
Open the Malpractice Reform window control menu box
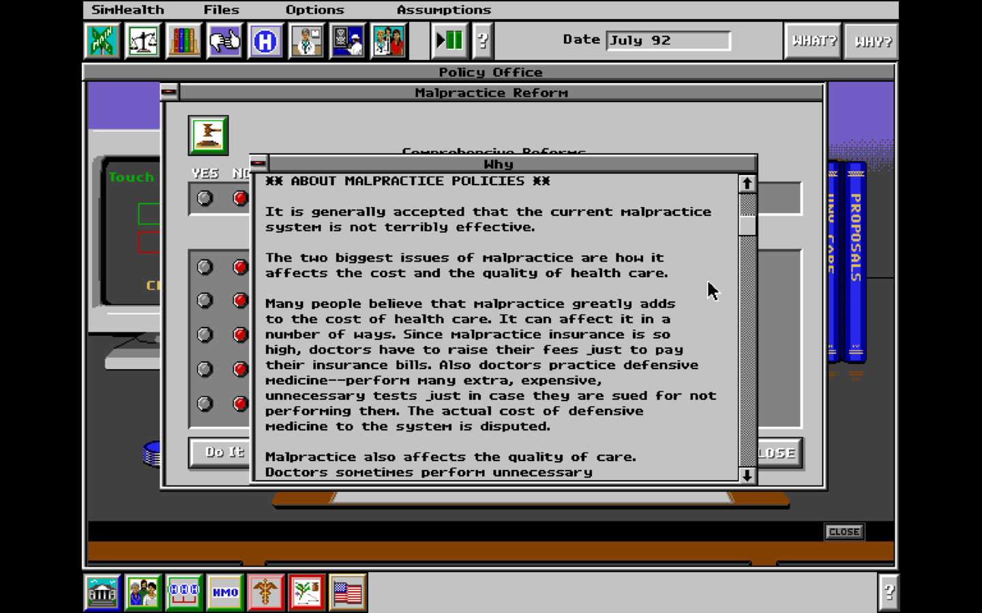(x=169, y=92)
